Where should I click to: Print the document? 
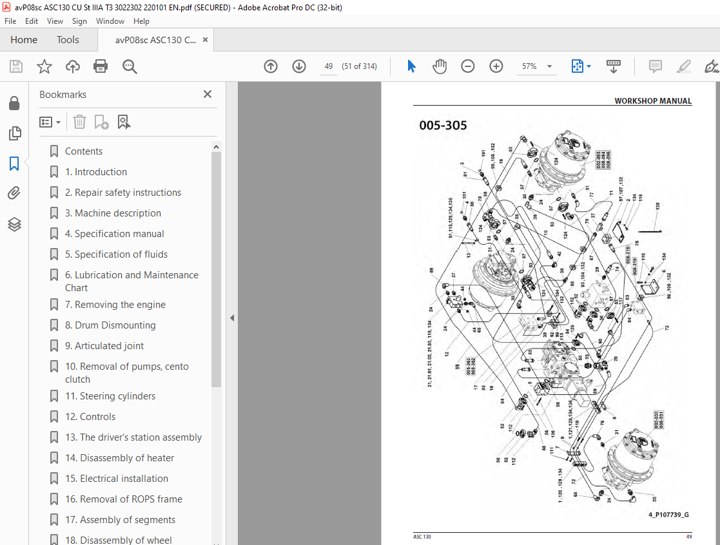[x=101, y=66]
